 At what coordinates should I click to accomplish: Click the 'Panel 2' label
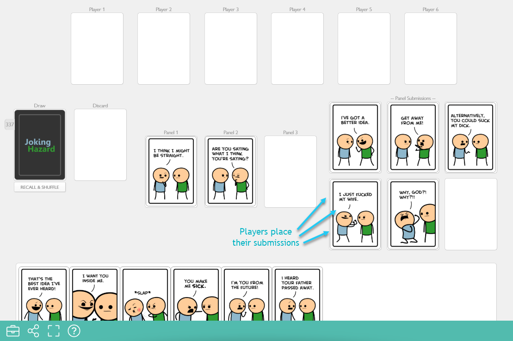pyautogui.click(x=231, y=132)
